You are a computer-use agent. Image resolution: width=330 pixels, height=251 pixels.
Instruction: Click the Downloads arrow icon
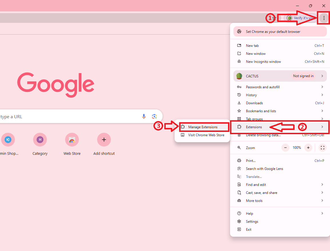239,103
